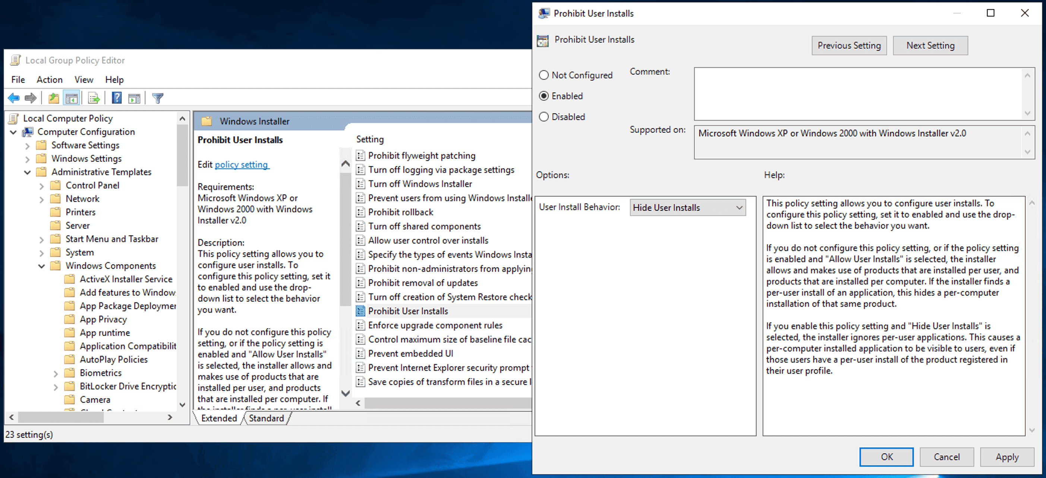
Task: Click the policy setting link
Action: (241, 165)
